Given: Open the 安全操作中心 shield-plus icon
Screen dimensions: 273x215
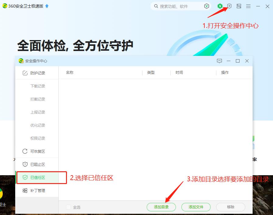Looking at the screenshot, I should 229,6.
